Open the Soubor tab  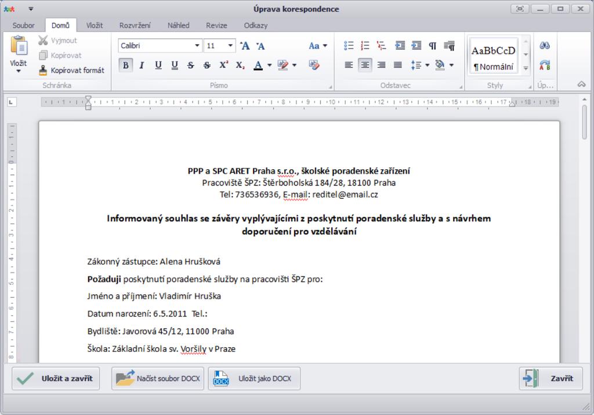(23, 26)
